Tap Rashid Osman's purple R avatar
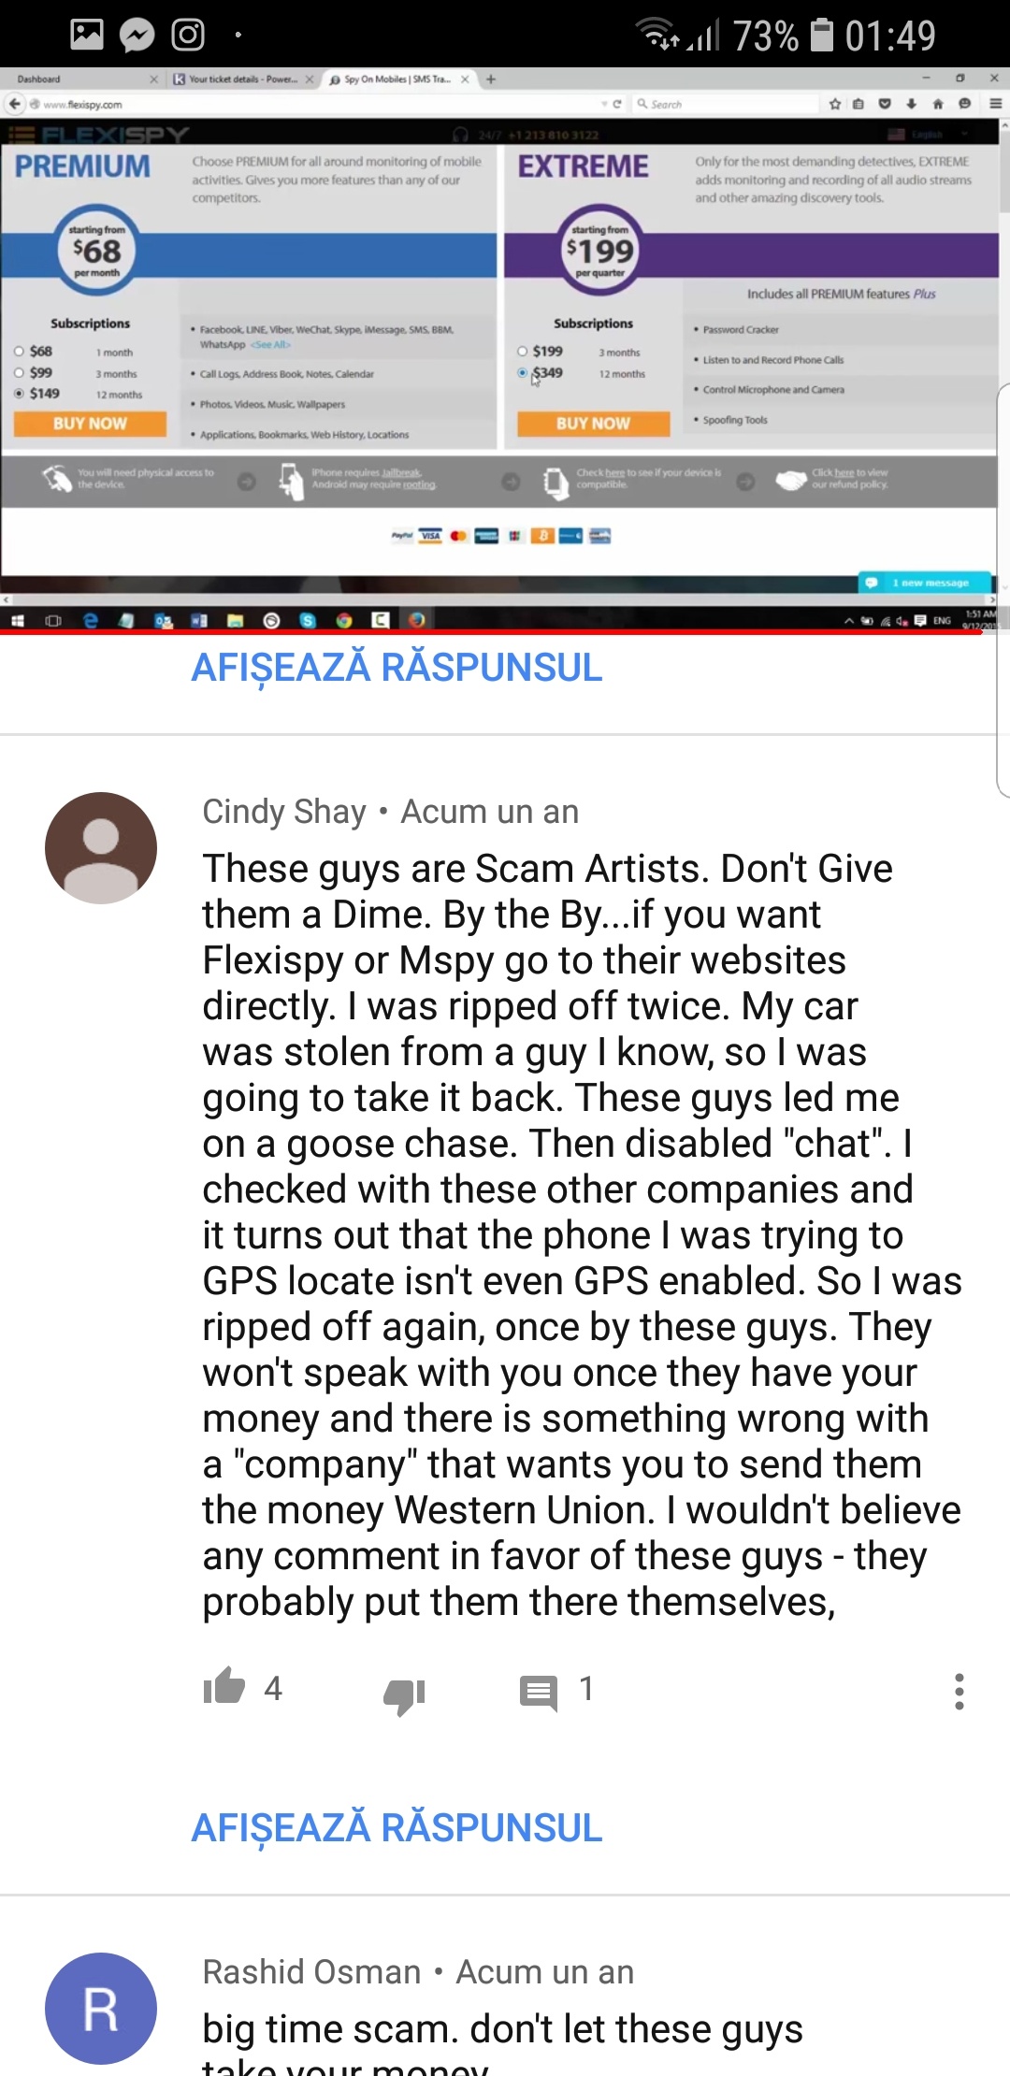The width and height of the screenshot is (1010, 2076). (101, 2009)
